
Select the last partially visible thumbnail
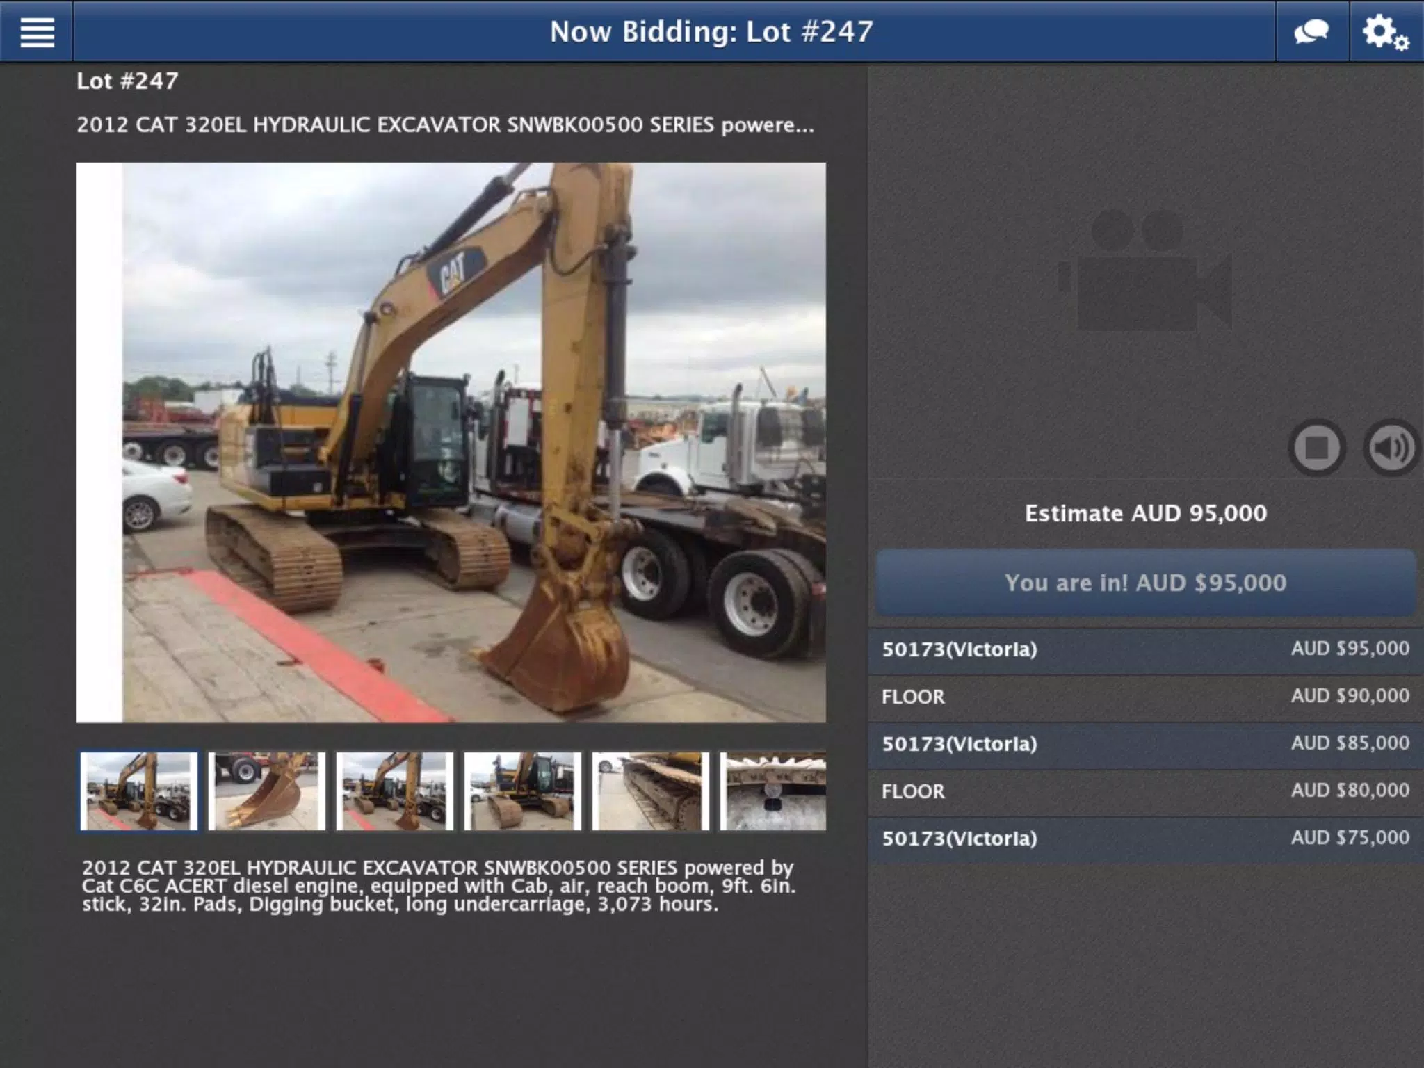click(773, 791)
